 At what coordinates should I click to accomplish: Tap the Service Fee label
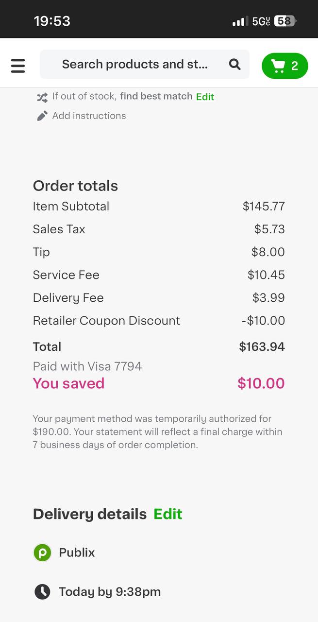click(x=66, y=275)
